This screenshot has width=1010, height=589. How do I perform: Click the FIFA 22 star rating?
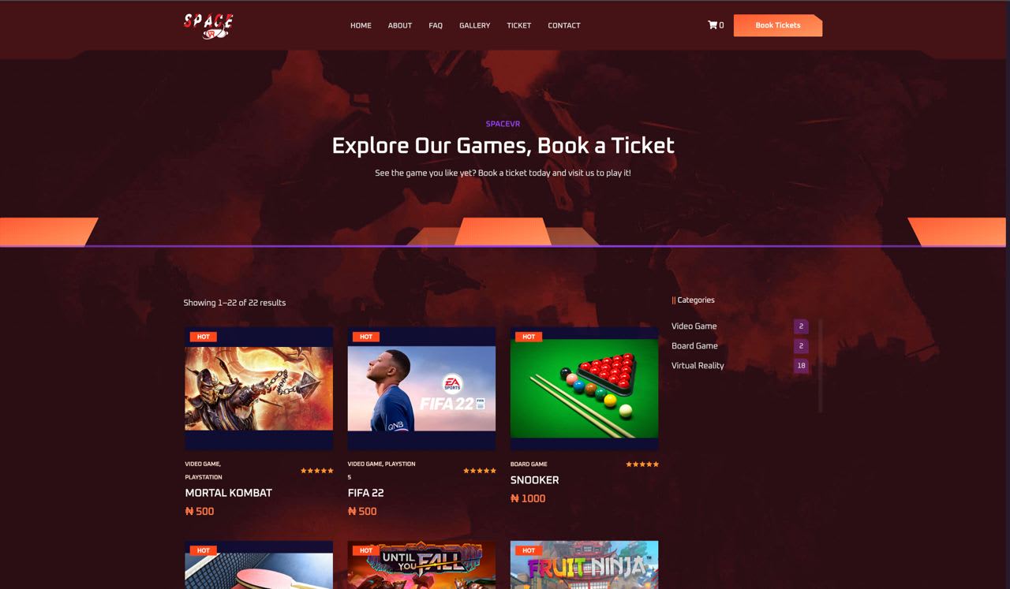(x=480, y=471)
